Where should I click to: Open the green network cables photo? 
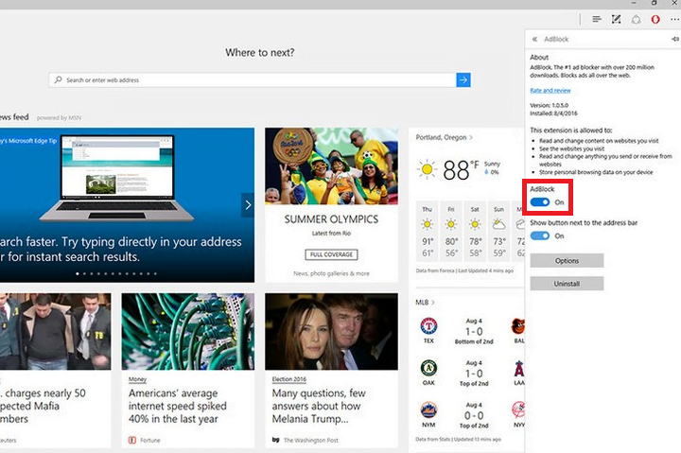(x=188, y=331)
